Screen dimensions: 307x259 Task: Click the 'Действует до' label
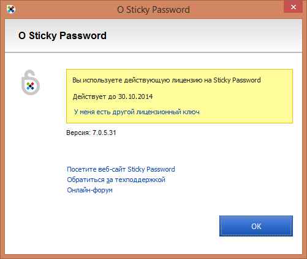[x=94, y=97]
